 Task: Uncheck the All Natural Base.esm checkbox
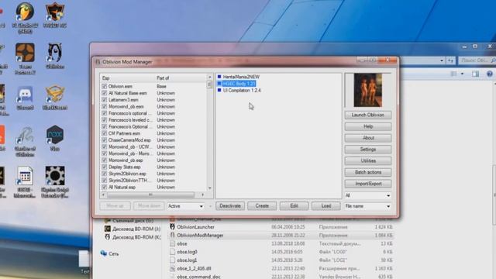[x=105, y=93]
